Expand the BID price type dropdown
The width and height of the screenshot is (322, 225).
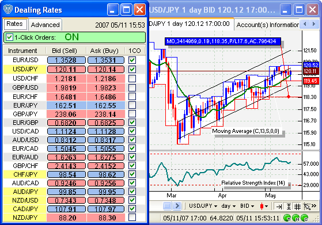tap(247, 206)
